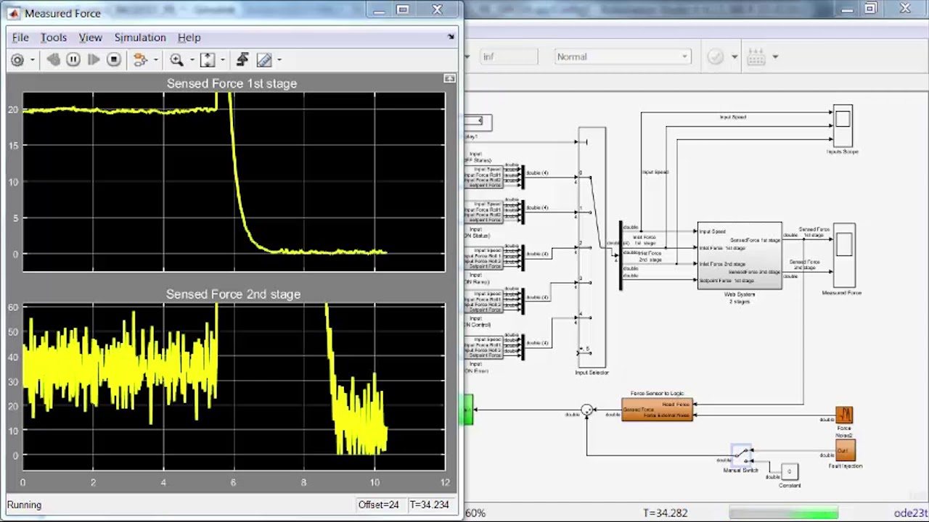Open the Simulation menu
Viewport: 929px width, 522px height.
coord(140,38)
